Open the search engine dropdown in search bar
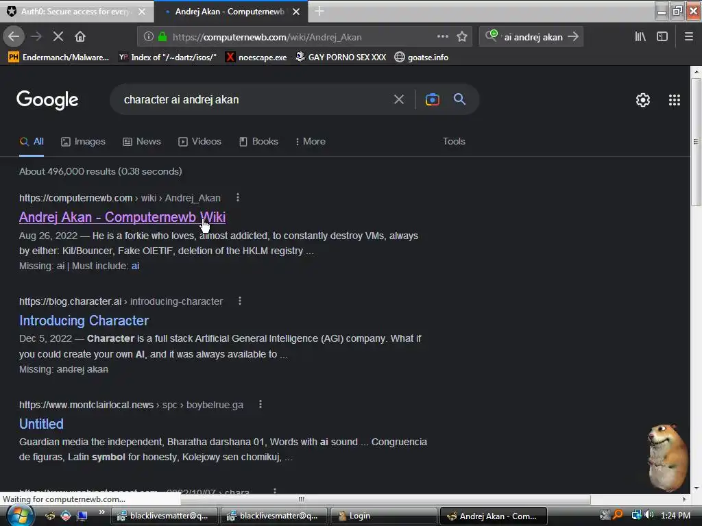This screenshot has width=702, height=526. [x=491, y=36]
